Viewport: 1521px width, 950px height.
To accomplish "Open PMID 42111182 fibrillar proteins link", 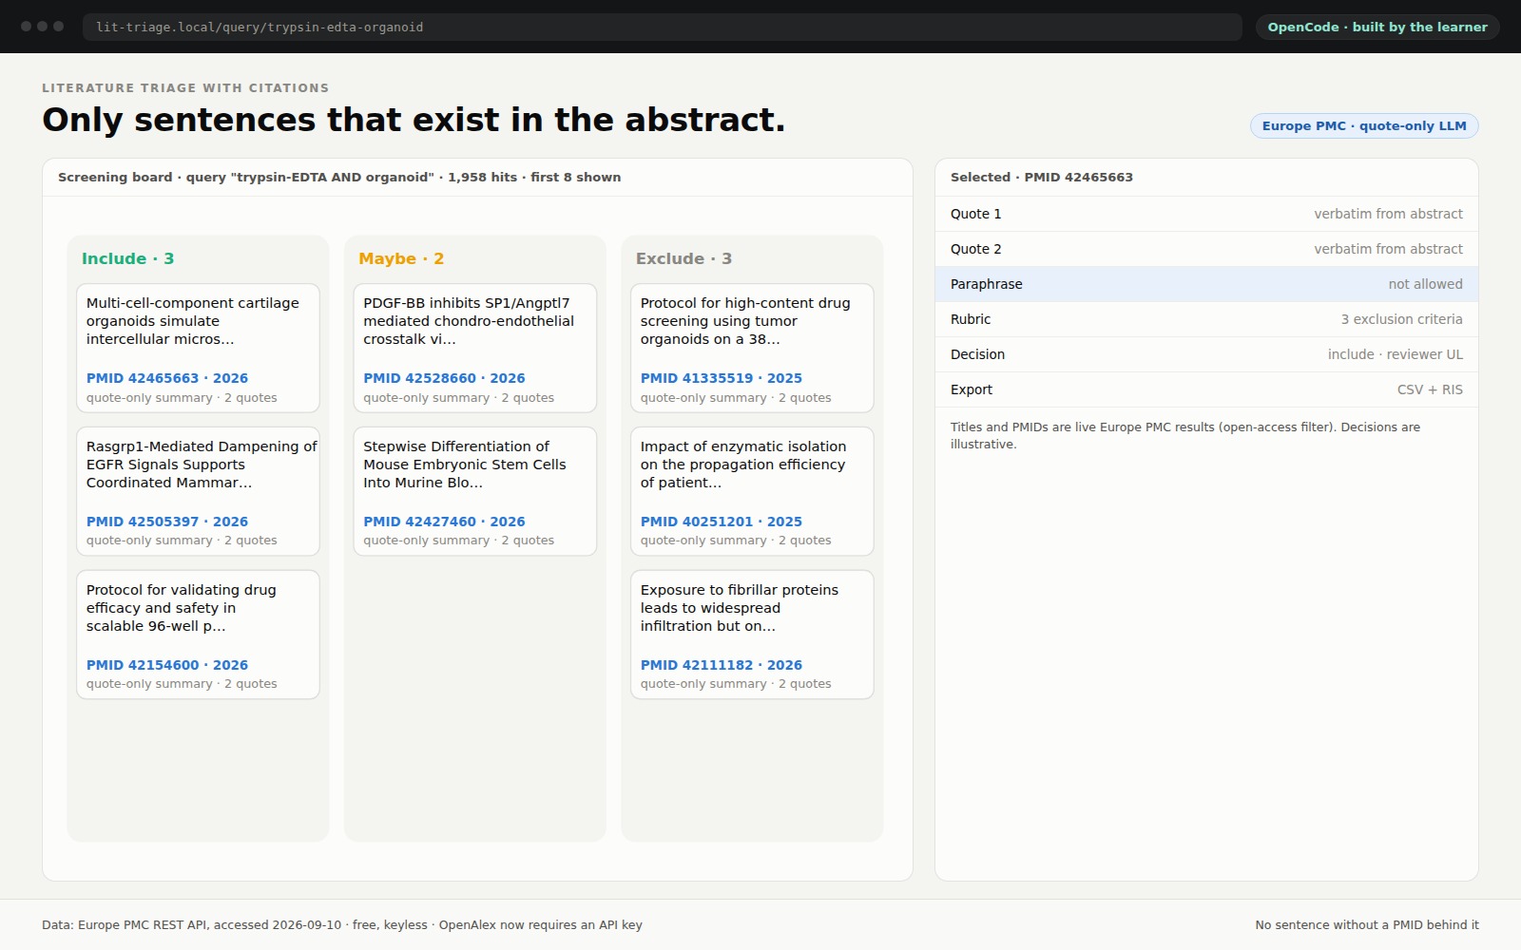I will tap(722, 665).
